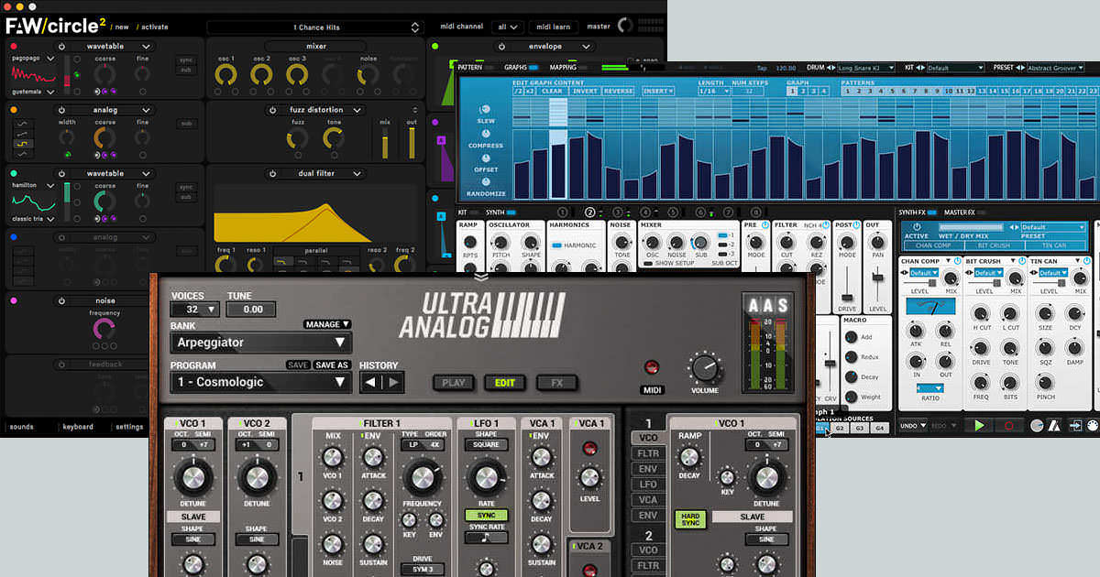Open the settings tab in Circle
Screen dimensions: 1100x577
pos(129,427)
